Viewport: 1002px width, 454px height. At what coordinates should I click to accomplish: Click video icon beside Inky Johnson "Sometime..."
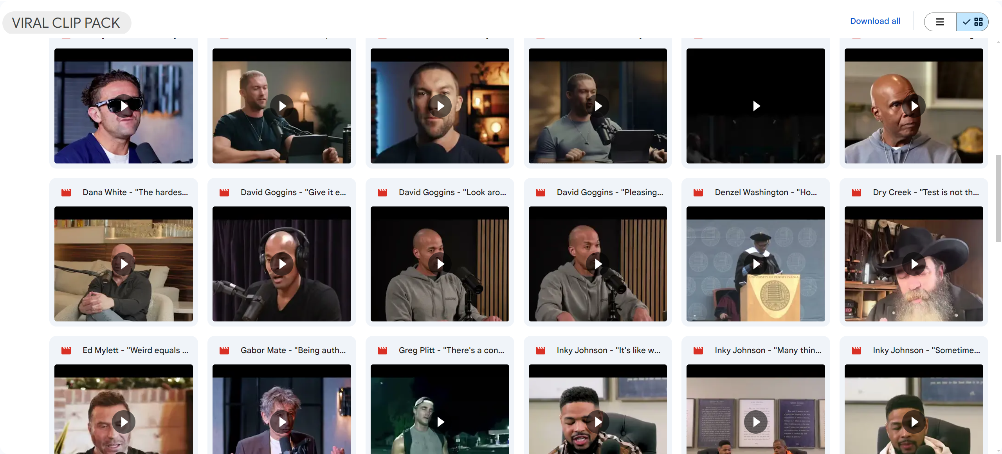coord(856,350)
